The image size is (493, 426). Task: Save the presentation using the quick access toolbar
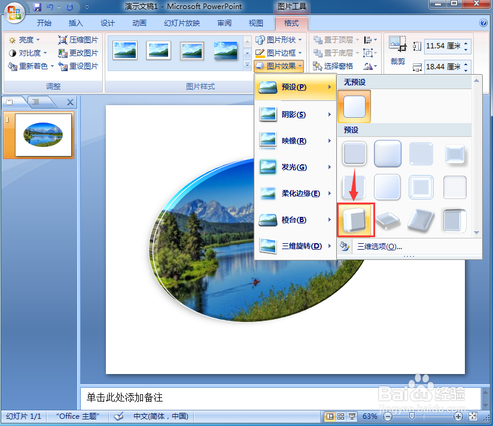point(37,7)
